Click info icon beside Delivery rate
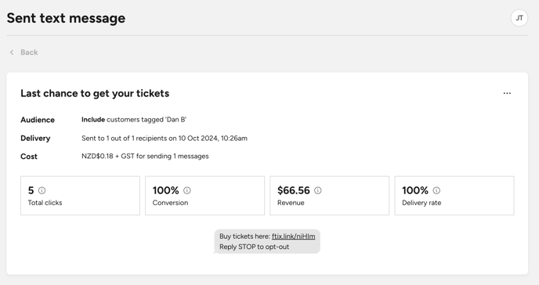The width and height of the screenshot is (539, 285). pyautogui.click(x=436, y=190)
